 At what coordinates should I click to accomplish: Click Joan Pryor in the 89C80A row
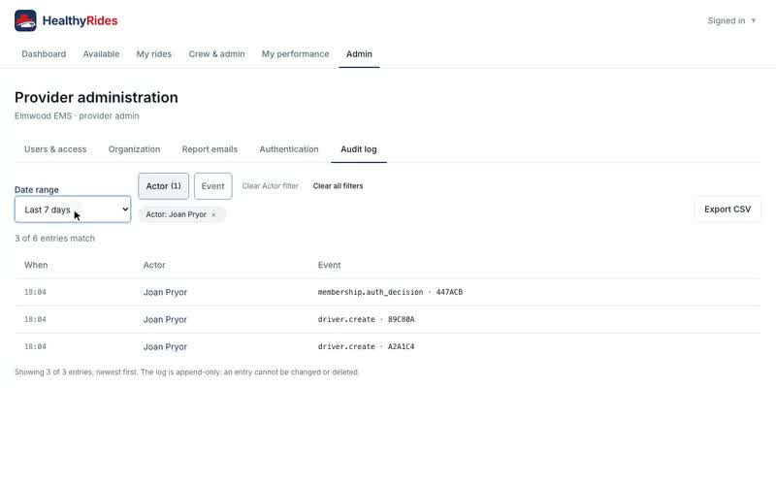pos(165,319)
